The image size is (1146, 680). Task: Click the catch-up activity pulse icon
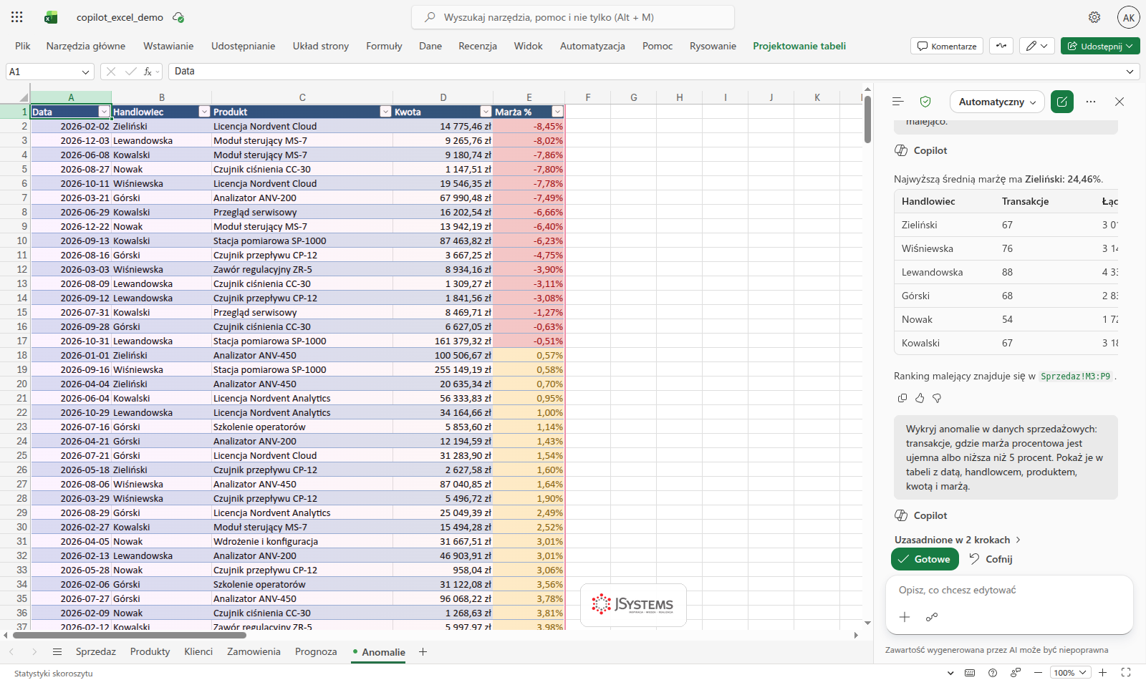1001,46
